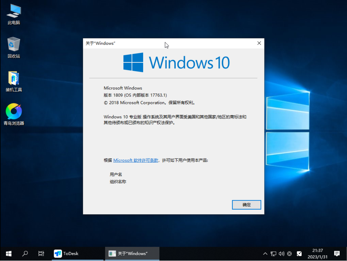Open Microsoft 软件许可条款 link
The width and height of the screenshot is (347, 261).
tap(136, 160)
